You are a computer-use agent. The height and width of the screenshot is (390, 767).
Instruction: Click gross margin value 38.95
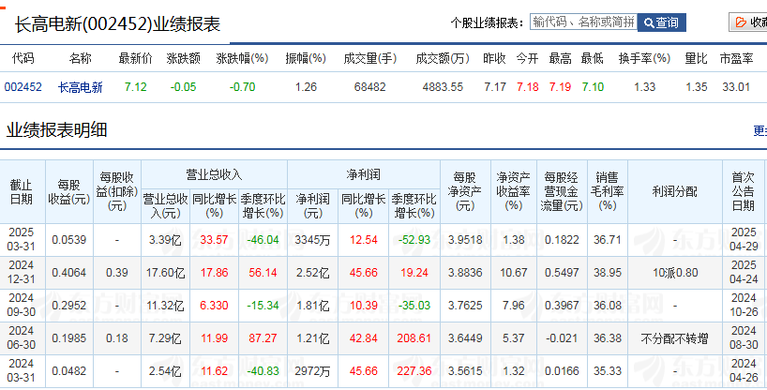coord(607,273)
